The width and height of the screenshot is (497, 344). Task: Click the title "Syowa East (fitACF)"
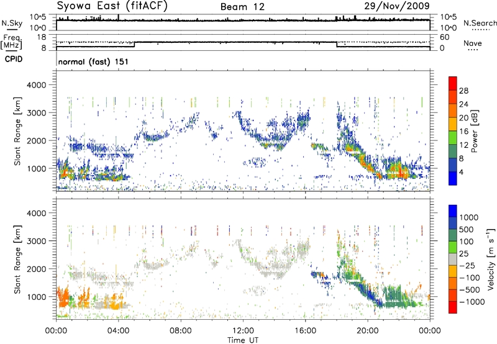pos(112,6)
